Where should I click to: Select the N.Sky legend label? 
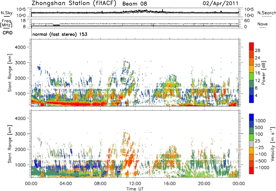pyautogui.click(x=7, y=13)
